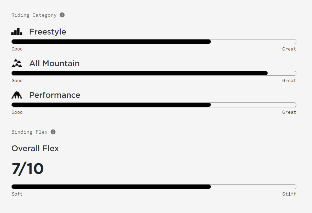Click the Stiff label under flex bar
This screenshot has width=312, height=213.
point(289,194)
